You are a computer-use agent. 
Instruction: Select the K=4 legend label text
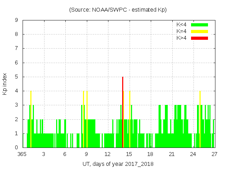pyautogui.click(x=182, y=31)
